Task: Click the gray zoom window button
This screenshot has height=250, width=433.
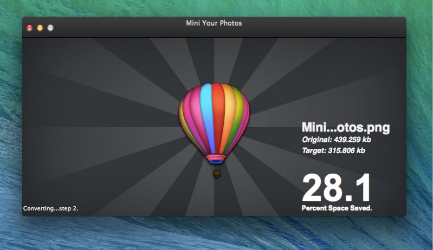Action: (x=50, y=28)
